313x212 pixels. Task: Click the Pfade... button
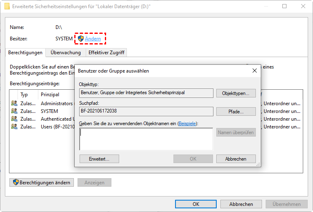click(x=236, y=112)
